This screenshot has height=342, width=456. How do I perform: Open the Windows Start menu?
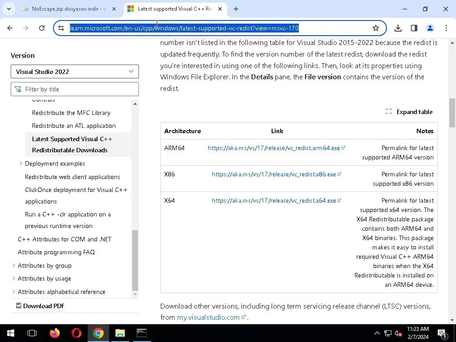11,333
